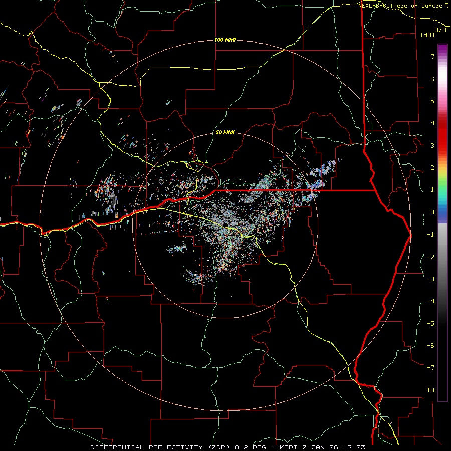
Task: Click the -4 dB value on color scale
Action: [x=430, y=301]
